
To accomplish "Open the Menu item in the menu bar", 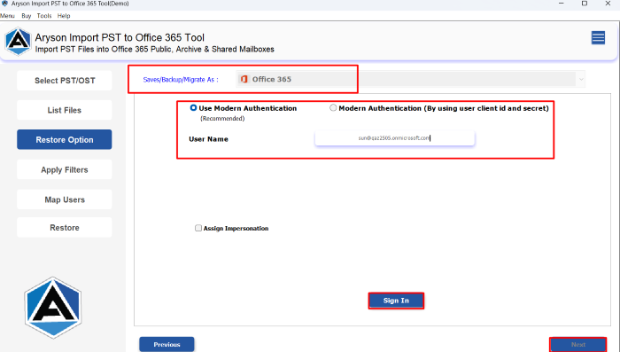I will [7, 16].
